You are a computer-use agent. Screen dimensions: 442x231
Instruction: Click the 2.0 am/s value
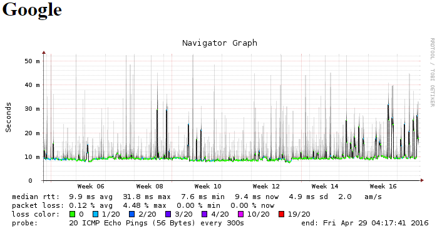(x=360, y=197)
